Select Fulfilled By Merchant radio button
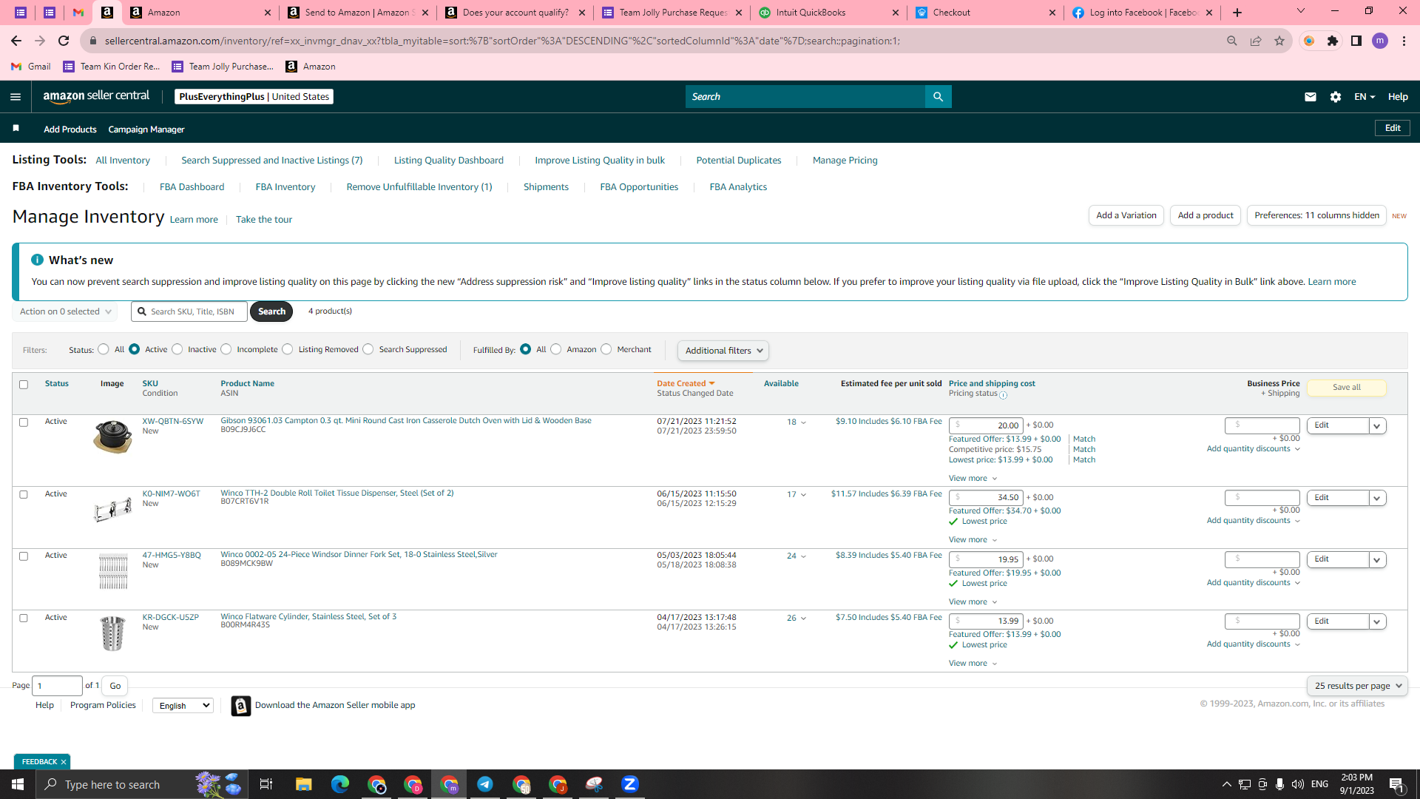This screenshot has height=799, width=1420. coord(606,350)
